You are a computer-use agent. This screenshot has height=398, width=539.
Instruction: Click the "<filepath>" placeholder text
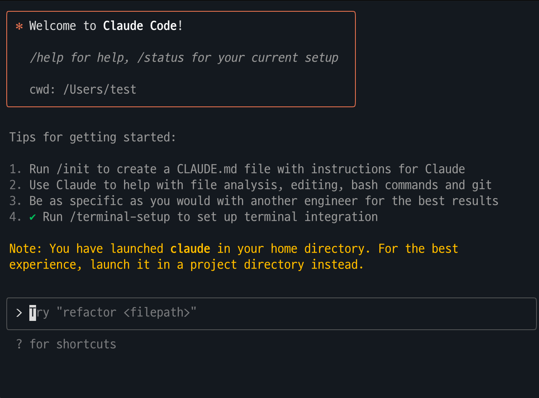[157, 313]
